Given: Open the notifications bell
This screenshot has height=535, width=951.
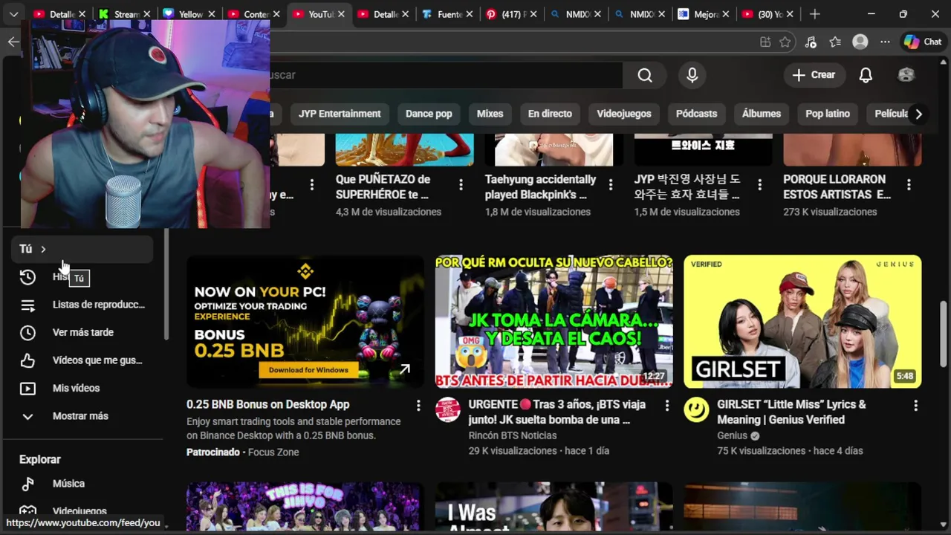Looking at the screenshot, I should (x=866, y=75).
